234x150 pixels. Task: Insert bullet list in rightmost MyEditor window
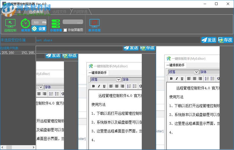coord(213,79)
